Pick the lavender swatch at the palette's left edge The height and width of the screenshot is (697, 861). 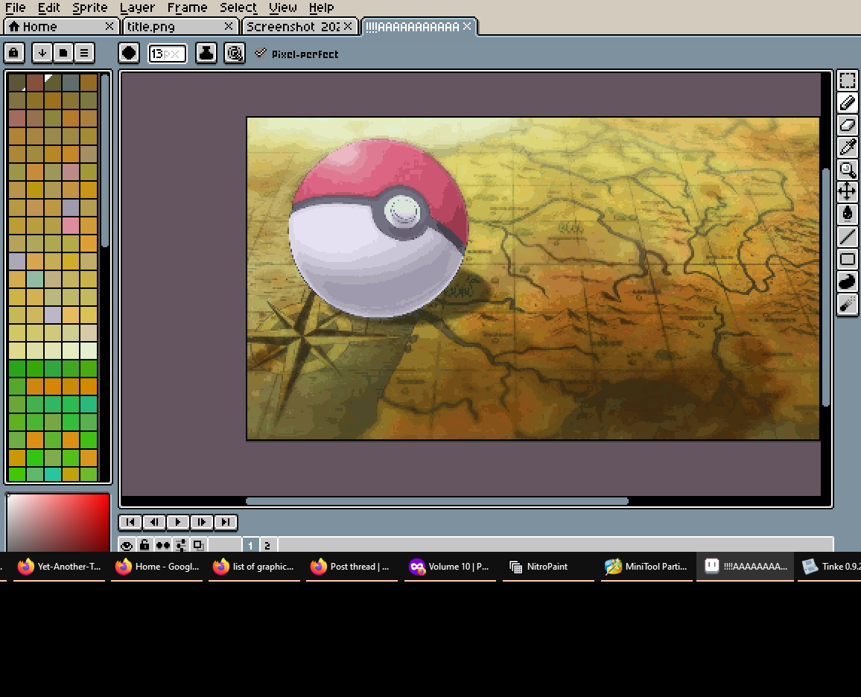click(17, 261)
